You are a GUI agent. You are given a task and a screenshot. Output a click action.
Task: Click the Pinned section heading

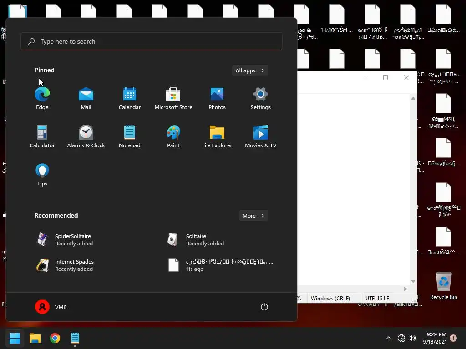[44, 70]
